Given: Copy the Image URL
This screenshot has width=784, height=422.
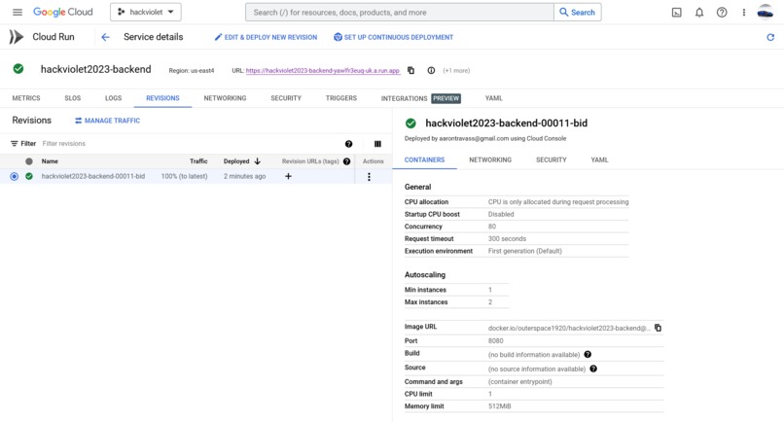Looking at the screenshot, I should [x=658, y=328].
